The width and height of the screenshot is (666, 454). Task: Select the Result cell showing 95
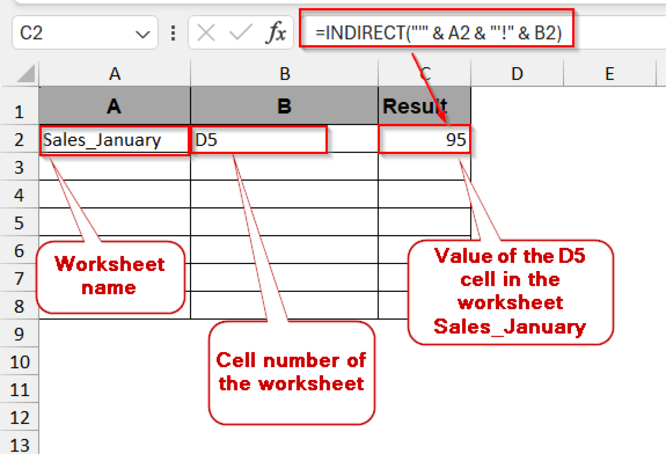(424, 140)
